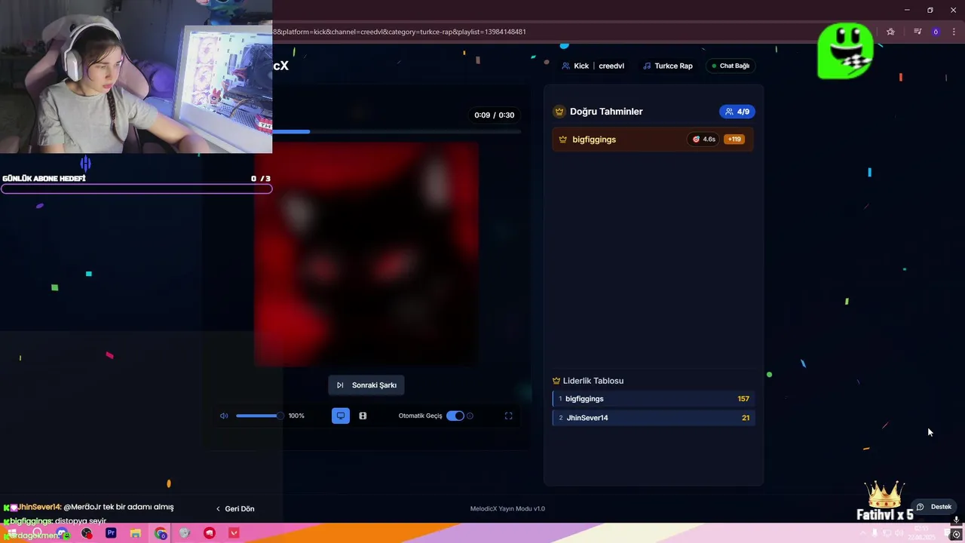Switch to the film strip video mode
Viewport: 965px width, 543px height.
pos(363,416)
